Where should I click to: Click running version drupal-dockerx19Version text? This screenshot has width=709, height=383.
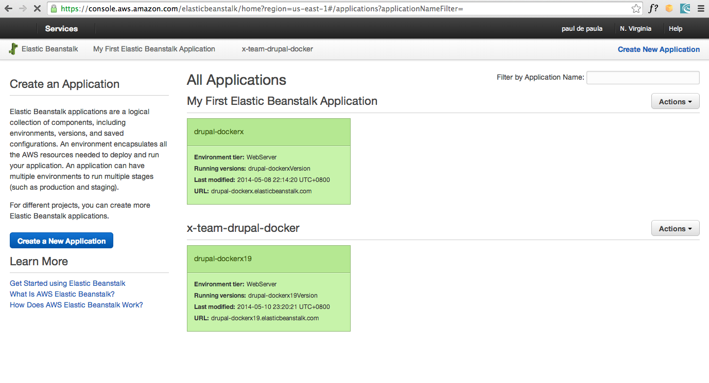click(283, 296)
